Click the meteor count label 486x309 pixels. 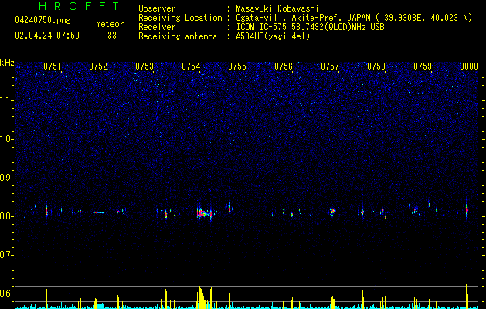tap(110, 24)
